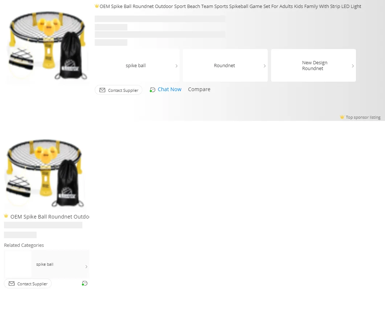Expand the New Design Roundnet chevron

(353, 66)
